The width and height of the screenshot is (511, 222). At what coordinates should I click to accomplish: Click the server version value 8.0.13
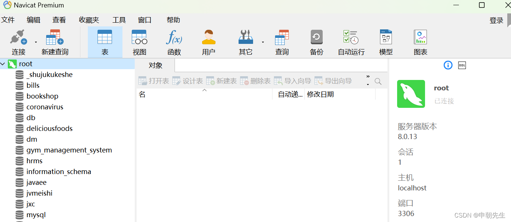click(x=408, y=136)
